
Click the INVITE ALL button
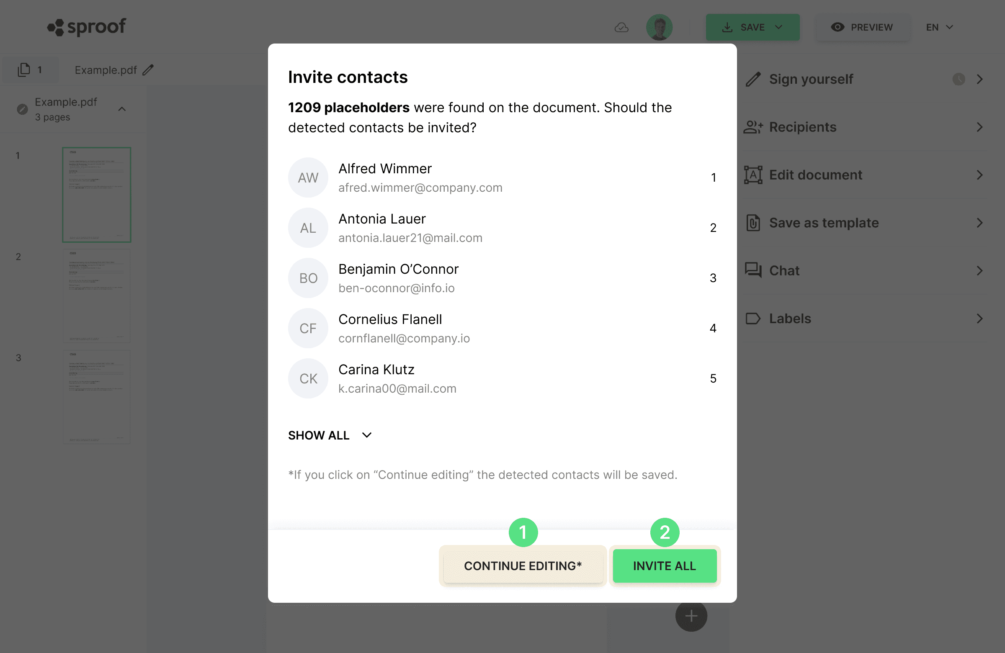(x=664, y=566)
